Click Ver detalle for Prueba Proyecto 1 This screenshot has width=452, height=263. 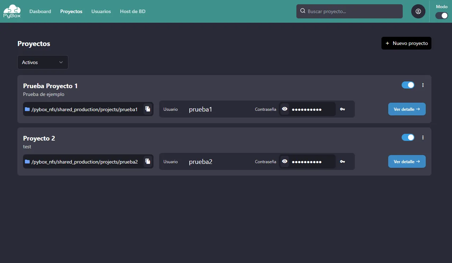[x=407, y=109]
